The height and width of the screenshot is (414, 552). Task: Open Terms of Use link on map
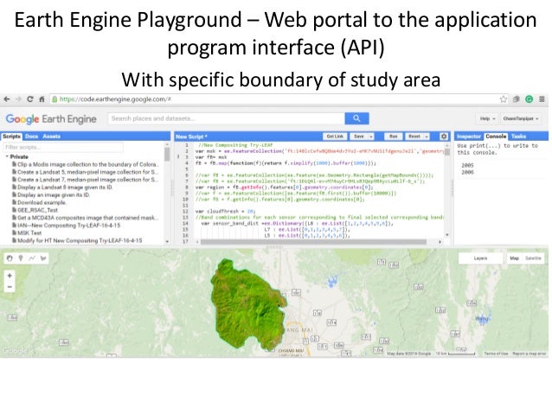496,353
